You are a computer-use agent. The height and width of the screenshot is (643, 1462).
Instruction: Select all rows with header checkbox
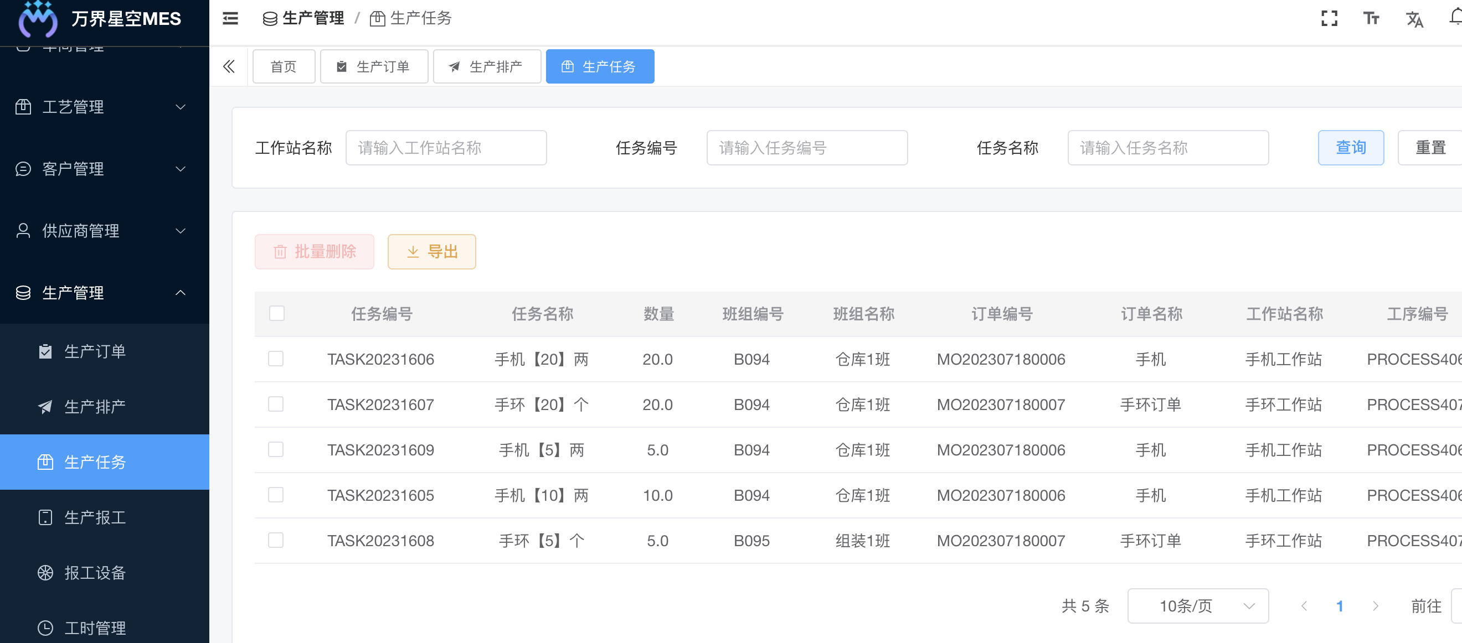(276, 314)
